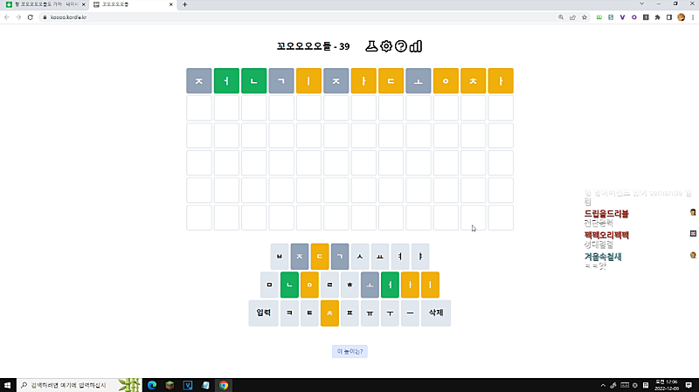Share this page via address bar icon
The width and height of the screenshot is (699, 392).
pos(572,17)
